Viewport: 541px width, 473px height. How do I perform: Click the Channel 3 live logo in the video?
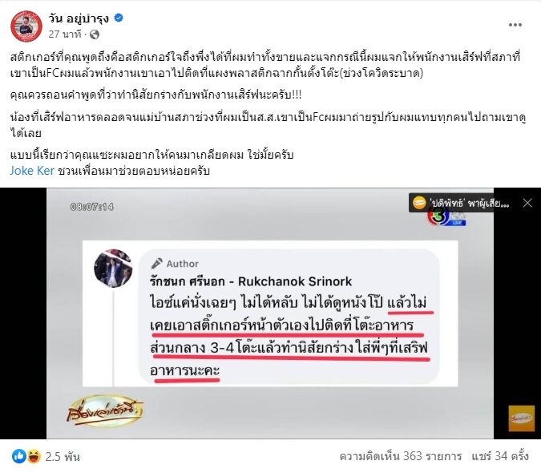click(447, 217)
